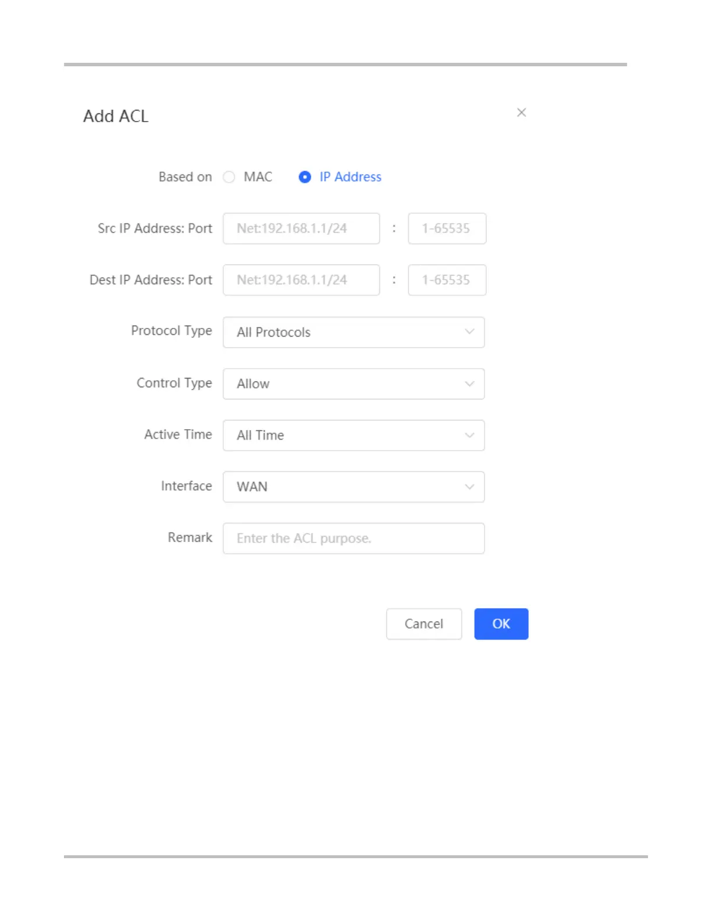Close the Add ACL dialog
712x921 pixels.
click(521, 113)
